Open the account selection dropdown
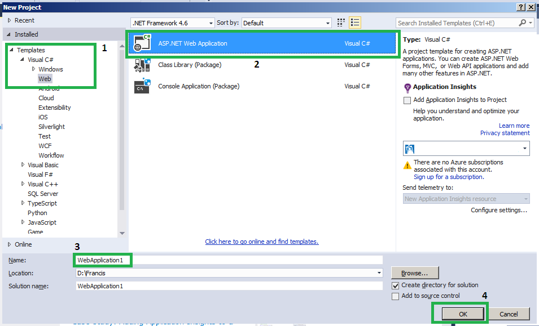This screenshot has height=326, width=539. tap(466, 149)
